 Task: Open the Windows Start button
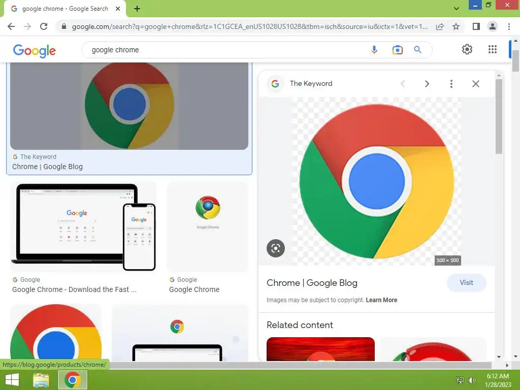point(12,380)
